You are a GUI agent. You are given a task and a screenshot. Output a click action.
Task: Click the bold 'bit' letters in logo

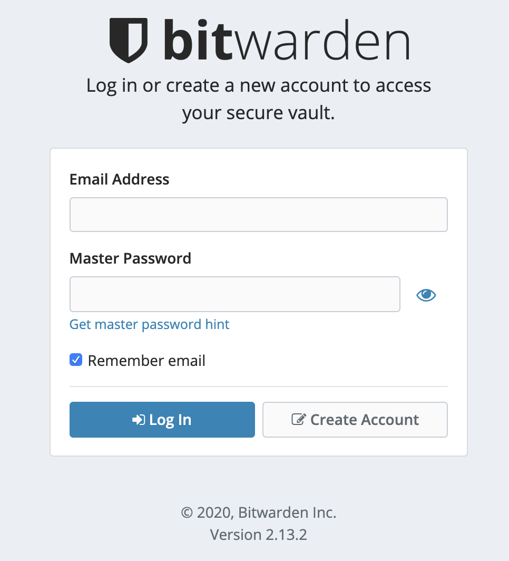tap(198, 41)
